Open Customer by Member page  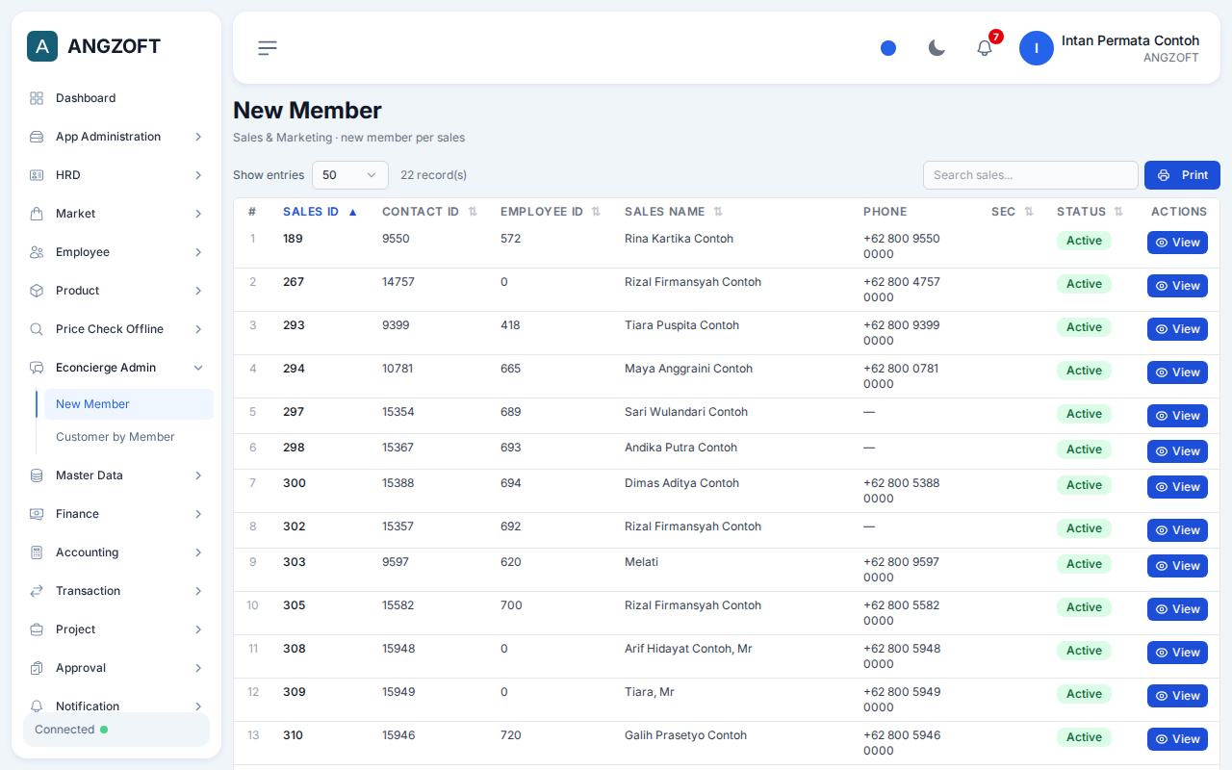(x=129, y=437)
